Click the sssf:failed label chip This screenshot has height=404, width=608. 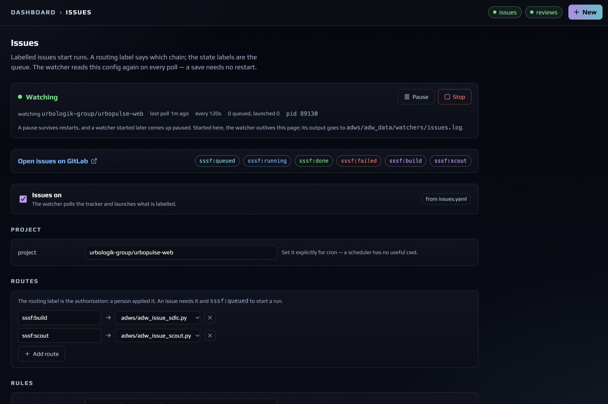359,161
